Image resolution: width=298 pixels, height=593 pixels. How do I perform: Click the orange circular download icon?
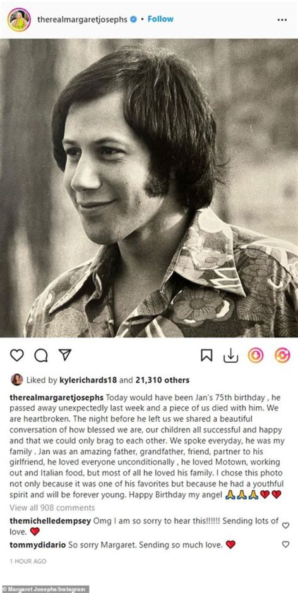[x=255, y=355]
